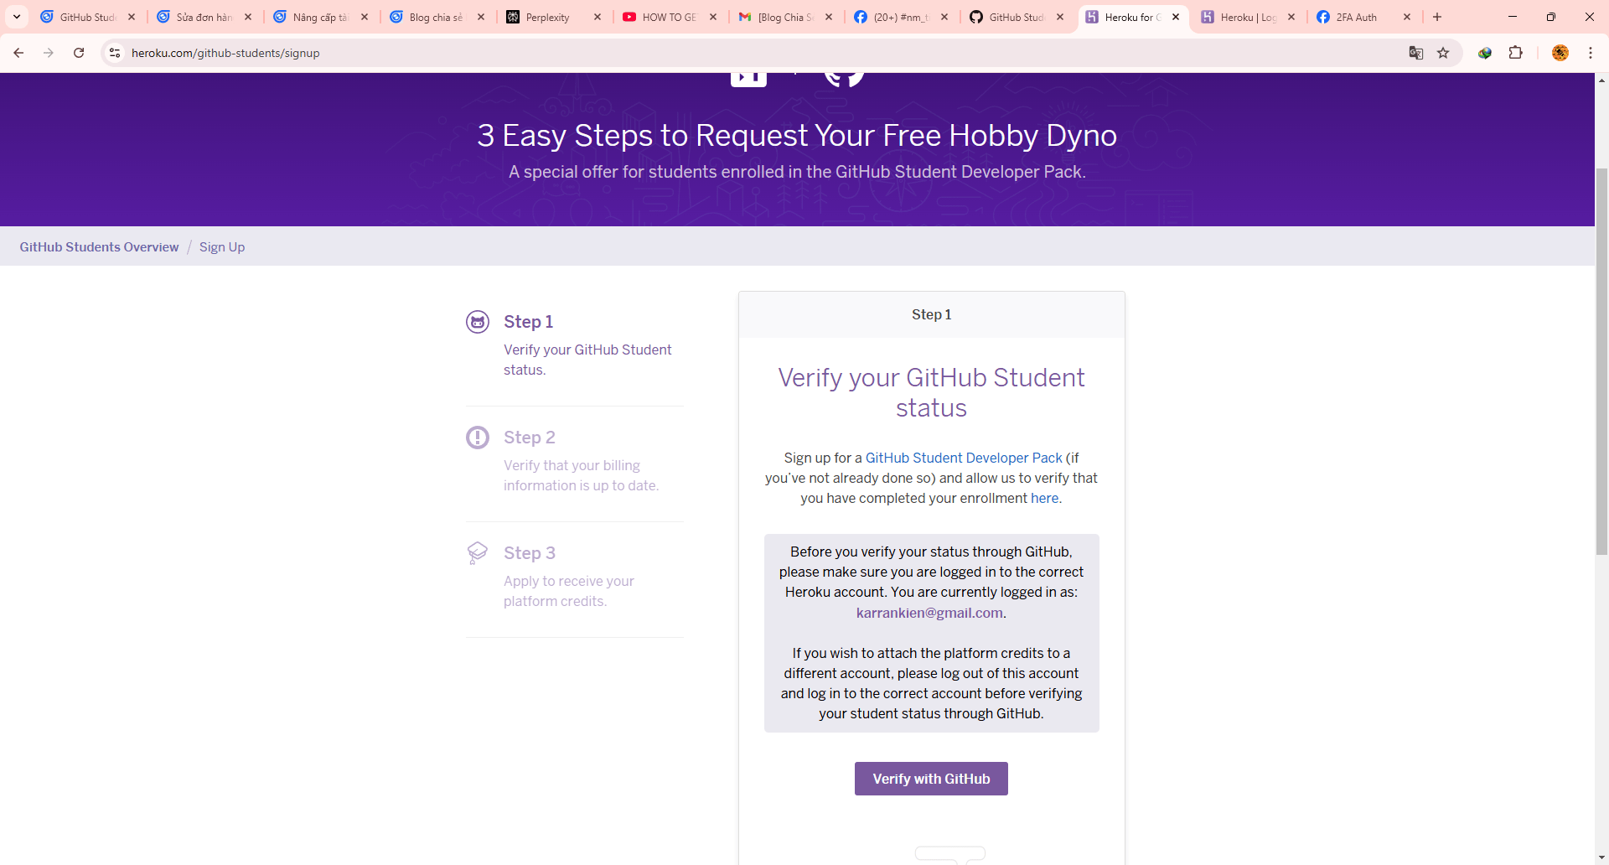Open the tab search dropdown arrow
Viewport: 1609px width, 865px height.
(x=17, y=17)
